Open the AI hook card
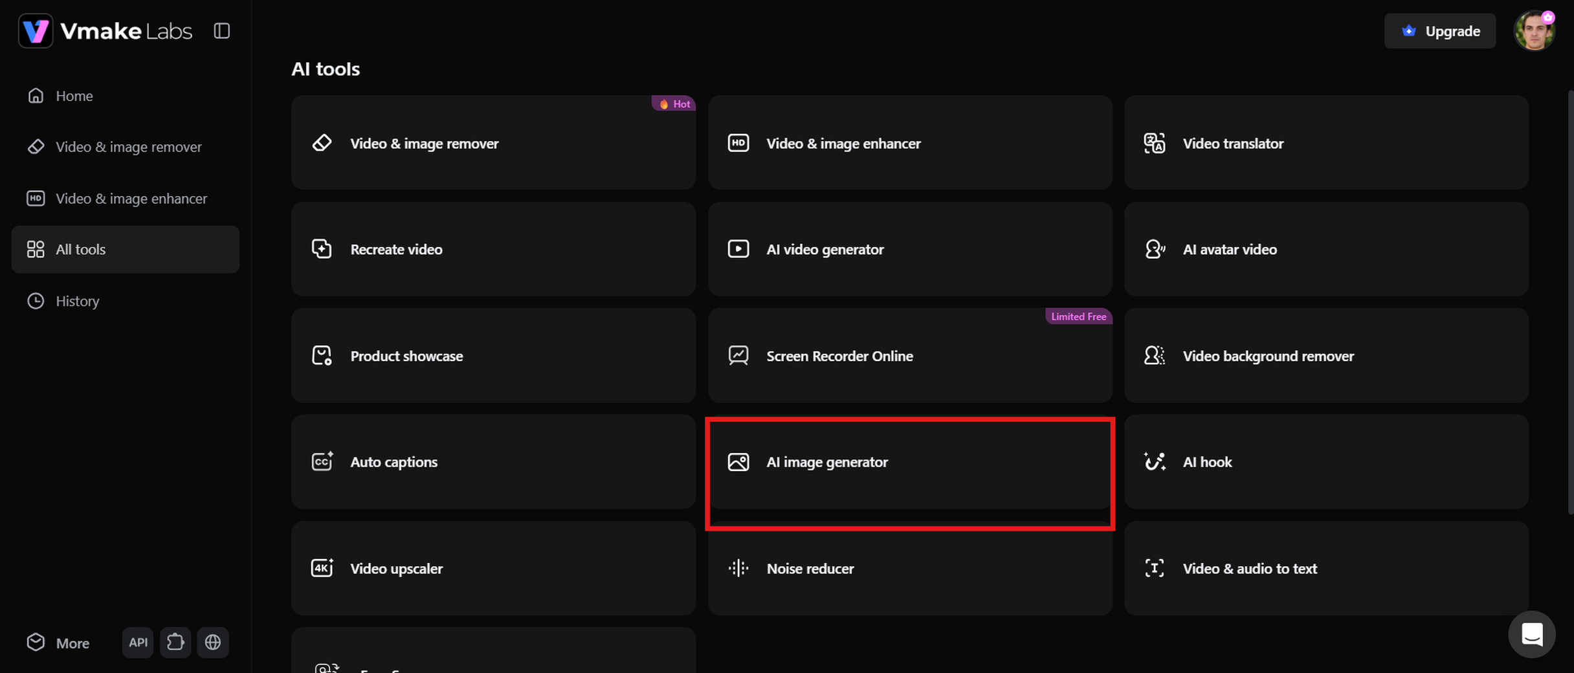1574x673 pixels. click(1326, 461)
